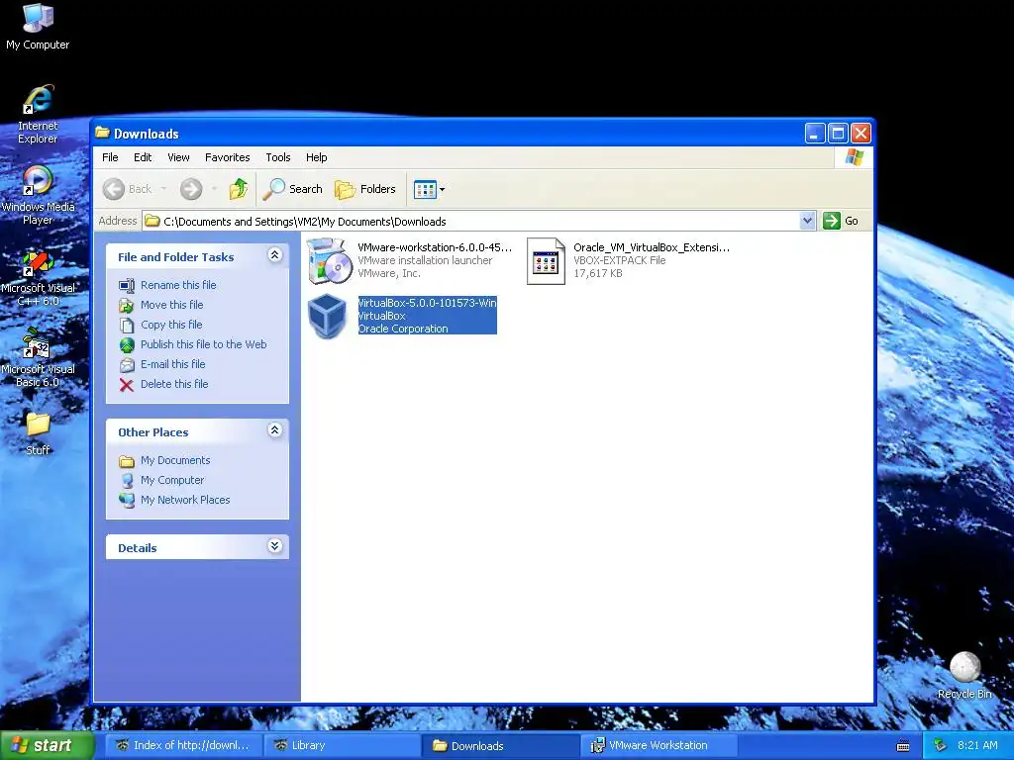Select the VirtualBox-5.0.0 installer cube icon
The height and width of the screenshot is (760, 1014).
point(327,316)
